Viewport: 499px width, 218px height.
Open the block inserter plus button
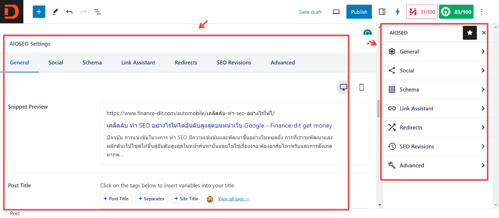39,12
